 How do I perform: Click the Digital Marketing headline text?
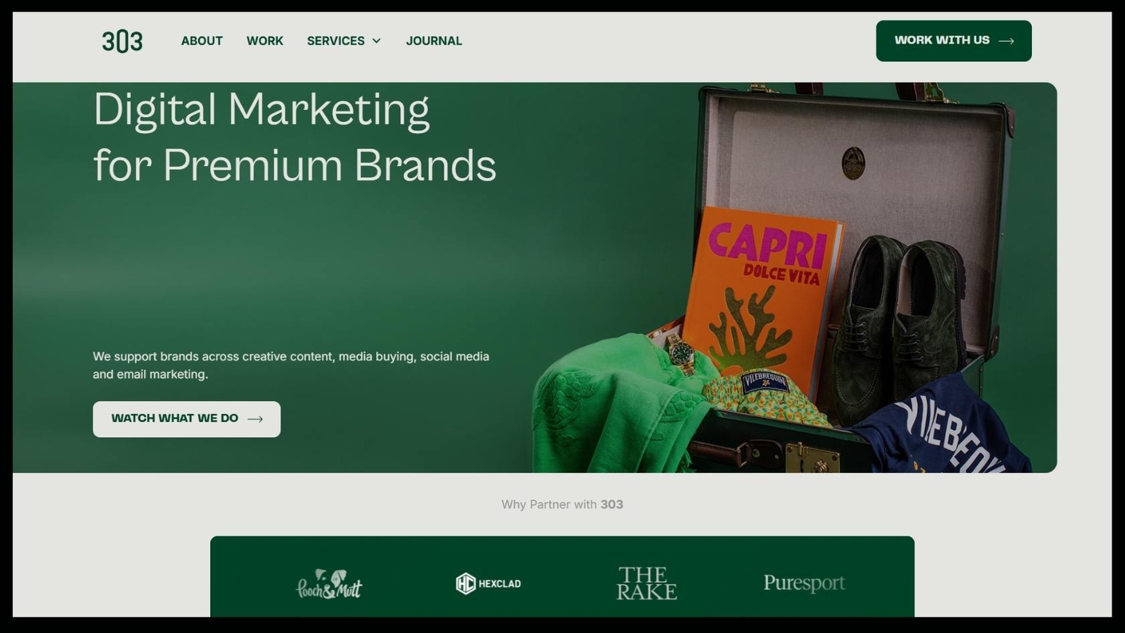tap(295, 137)
